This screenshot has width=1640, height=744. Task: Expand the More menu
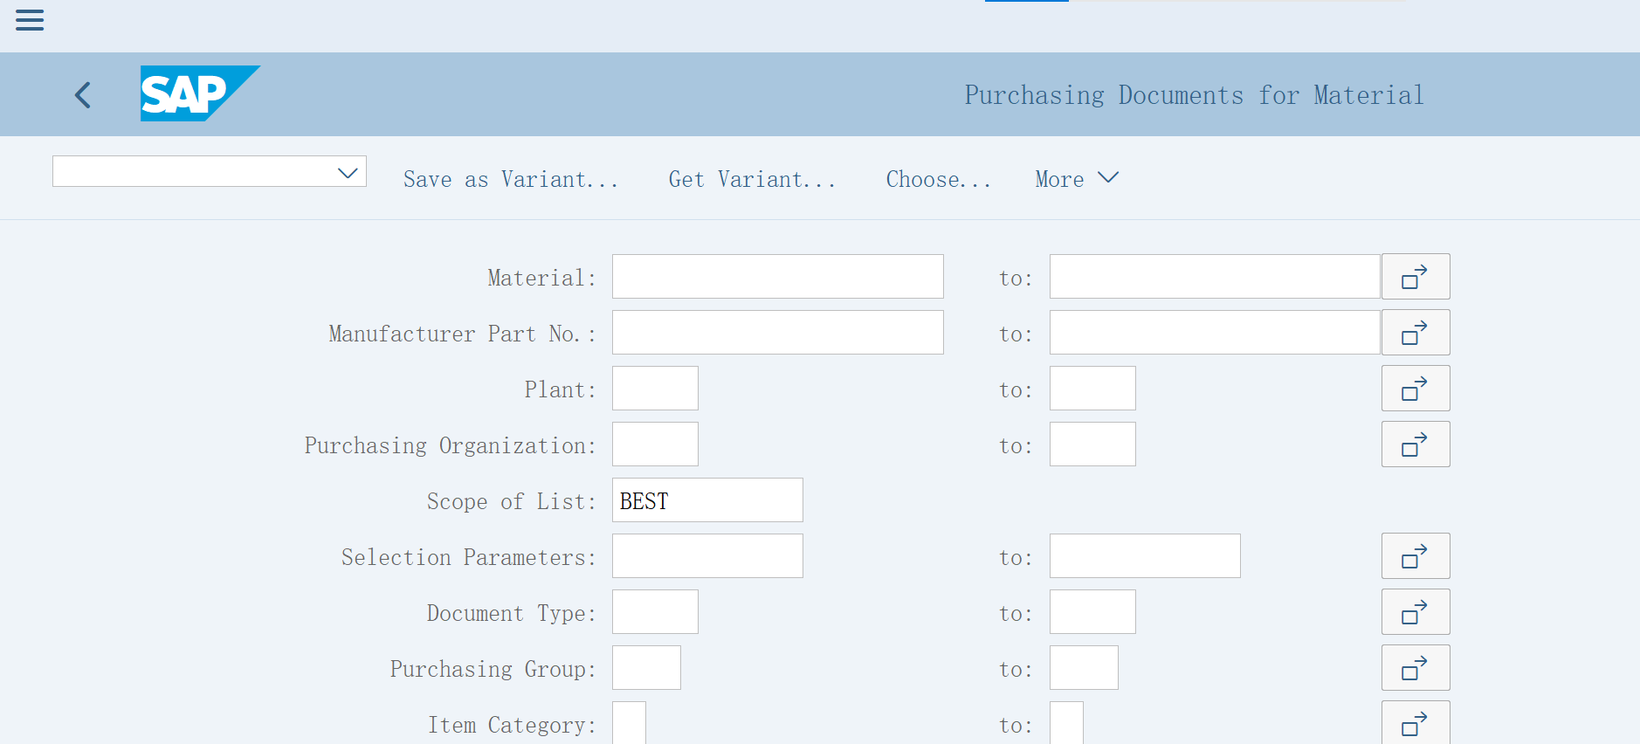pos(1076,179)
